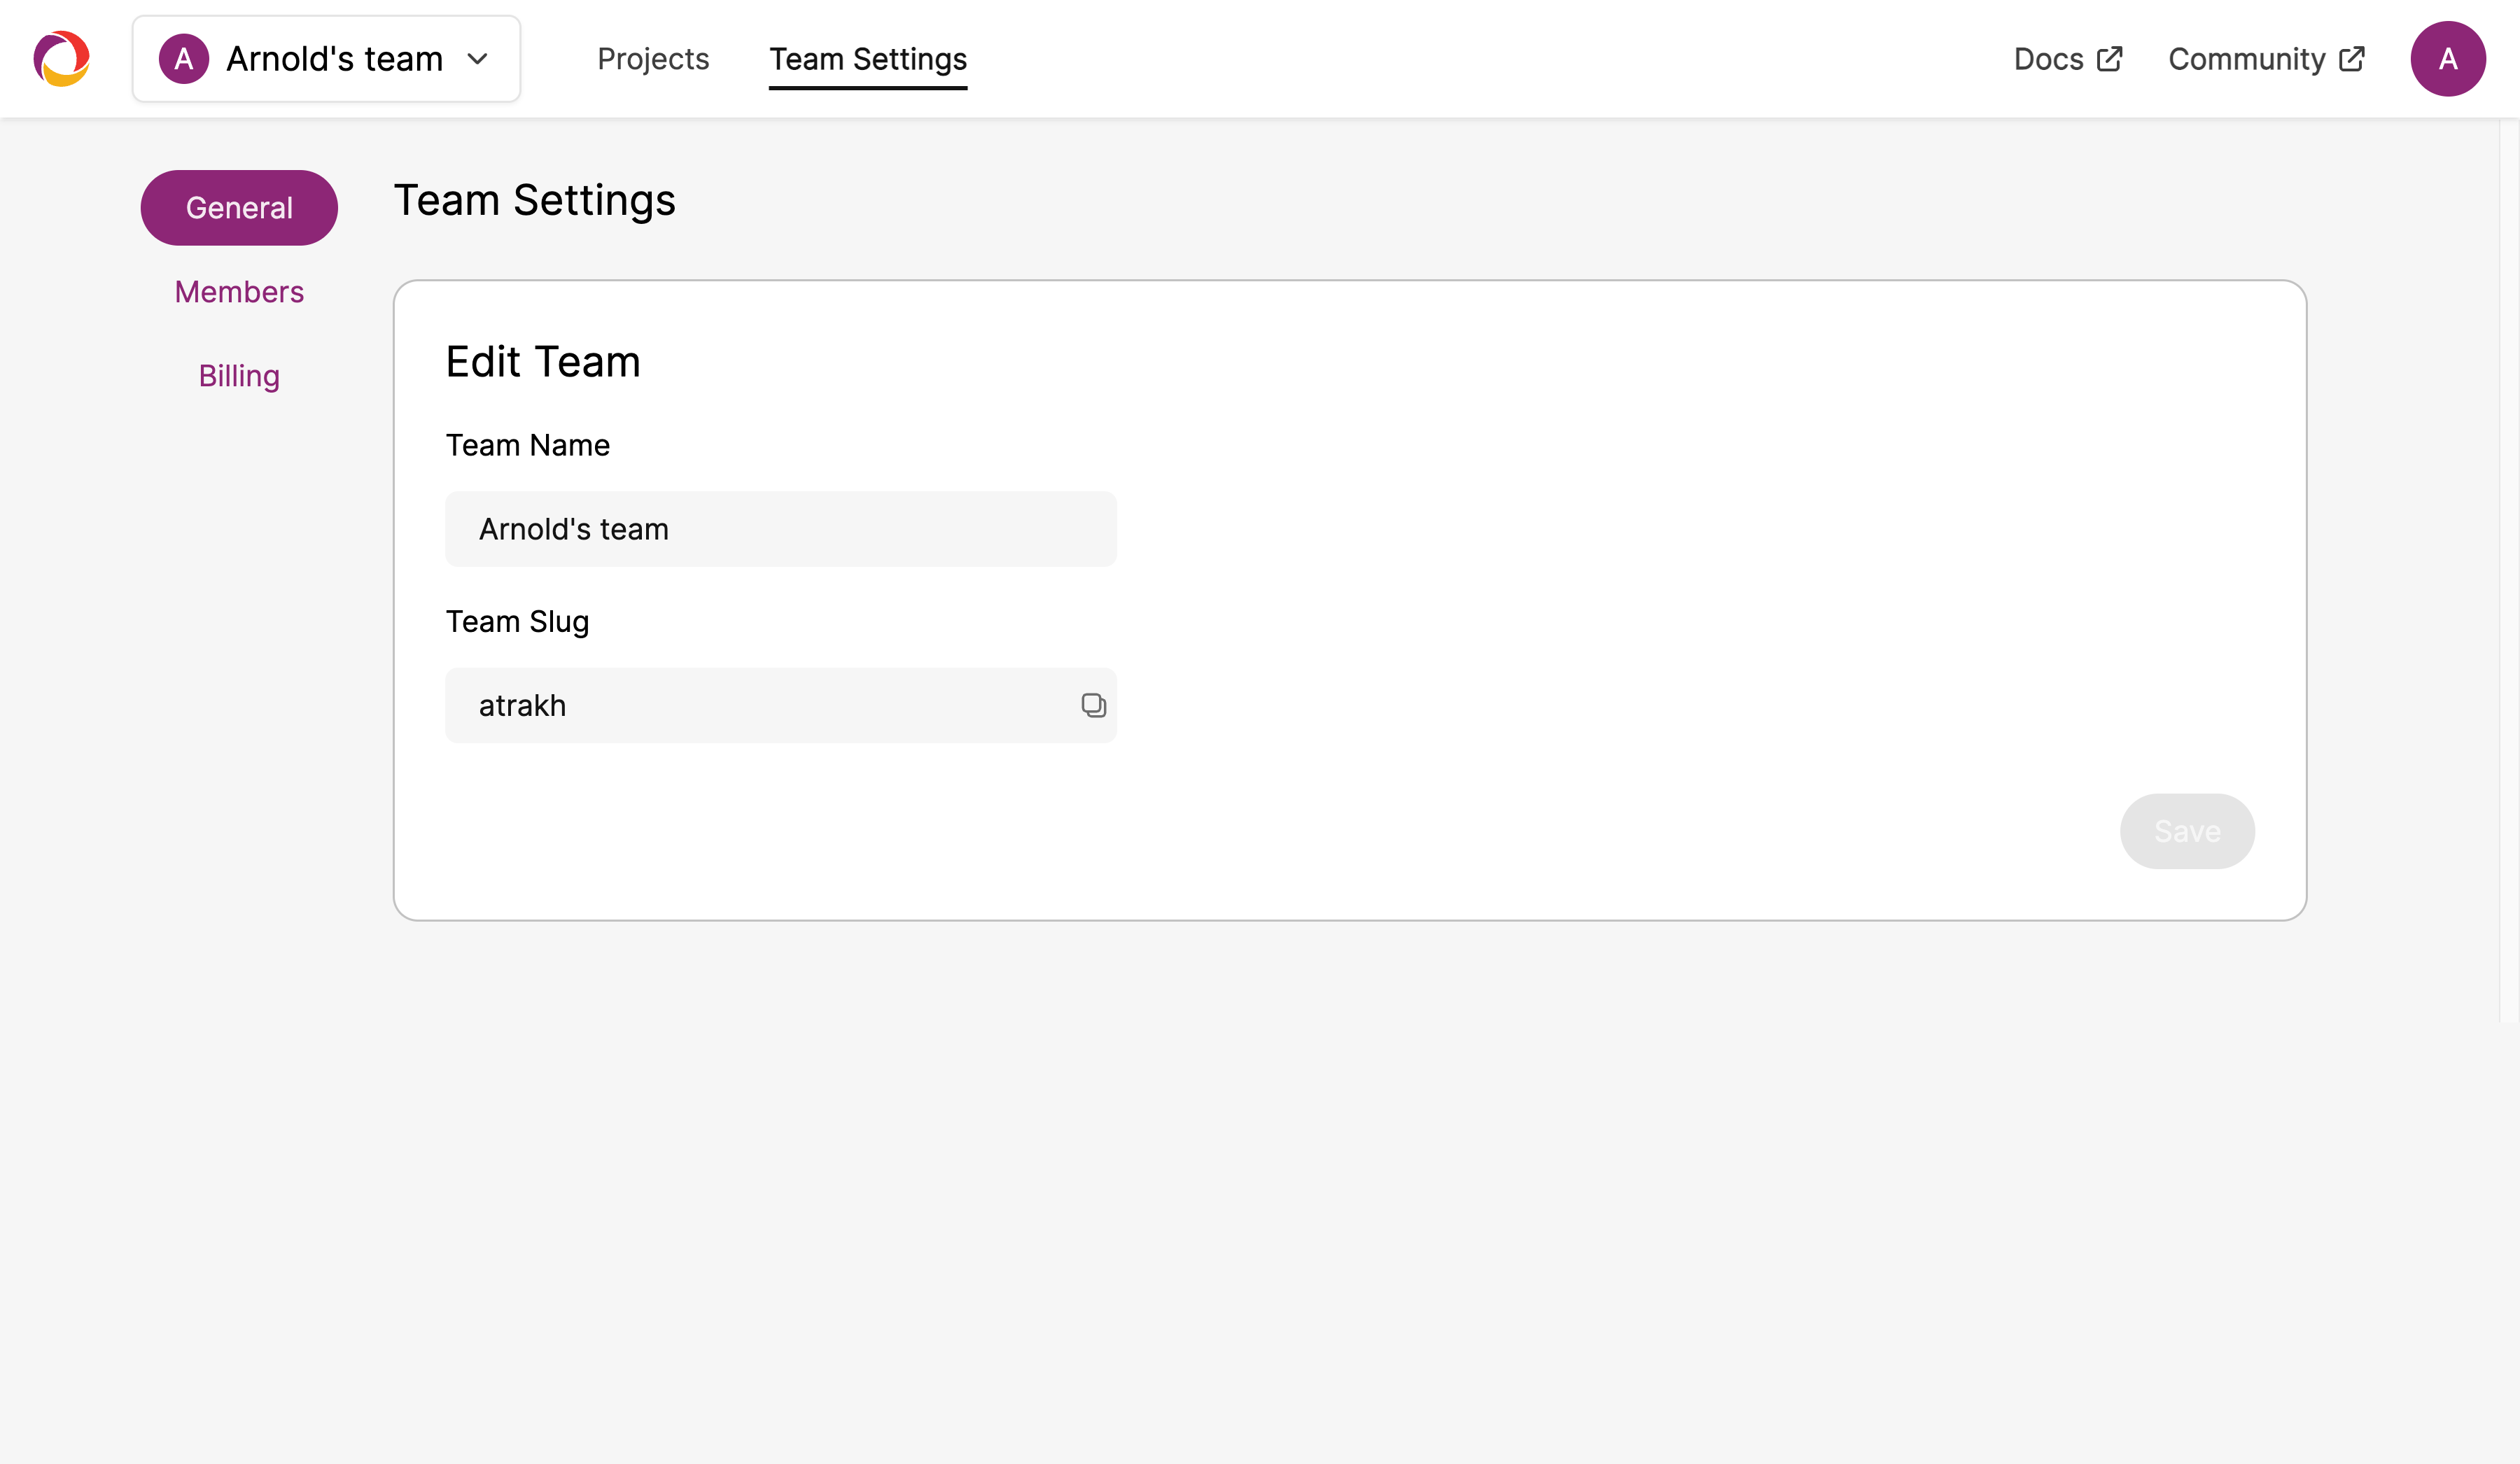
Task: Click the app logo in top-left corner
Action: [x=62, y=59]
